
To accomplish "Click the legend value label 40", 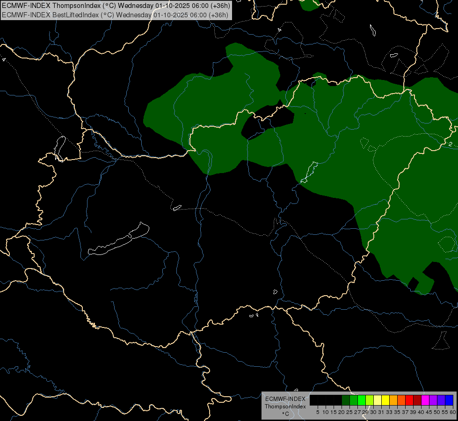I will pos(421,412).
